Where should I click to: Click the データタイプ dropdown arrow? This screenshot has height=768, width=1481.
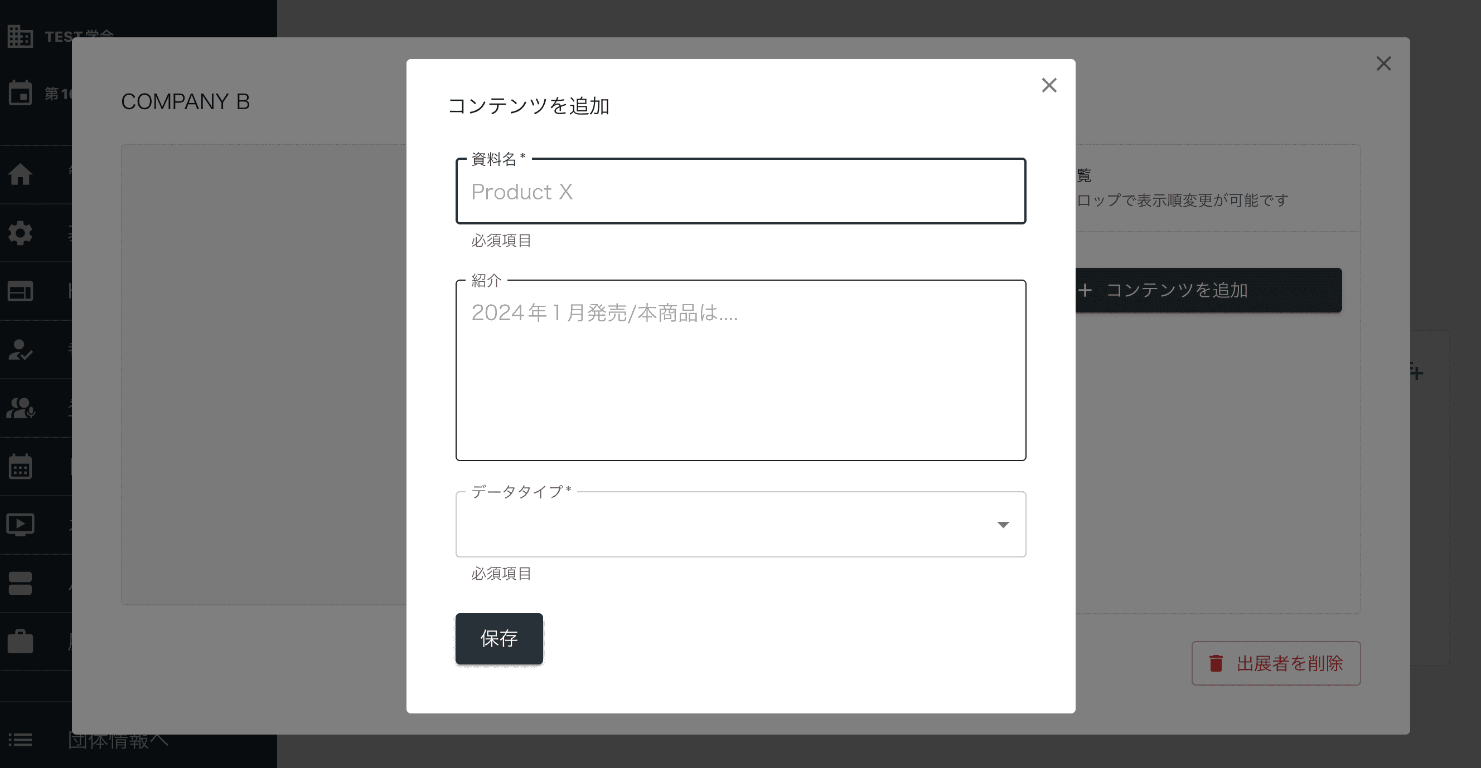point(1003,525)
